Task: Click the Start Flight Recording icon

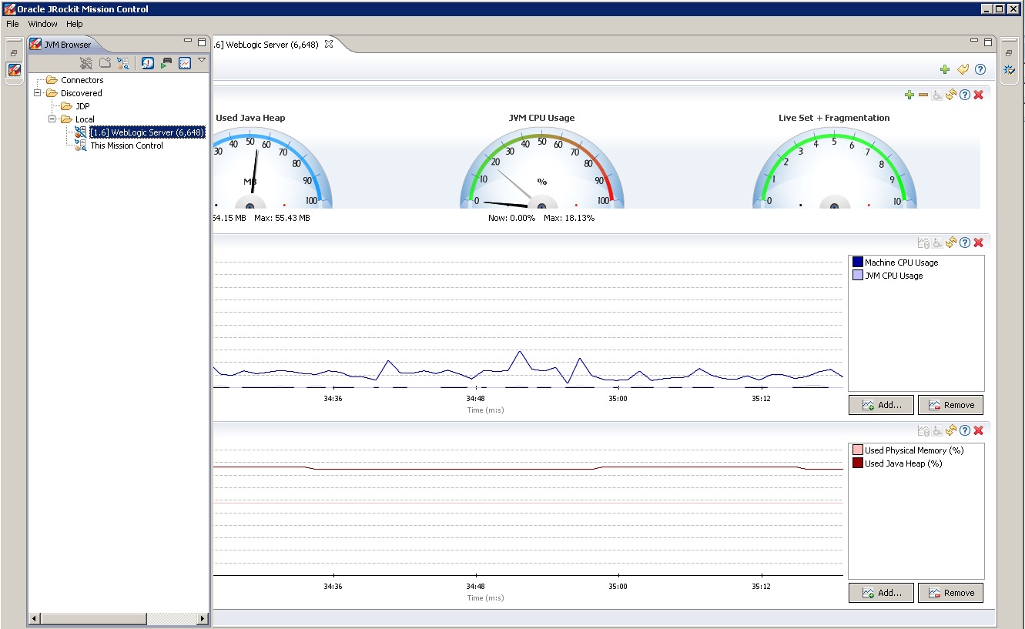Action: pos(166,63)
